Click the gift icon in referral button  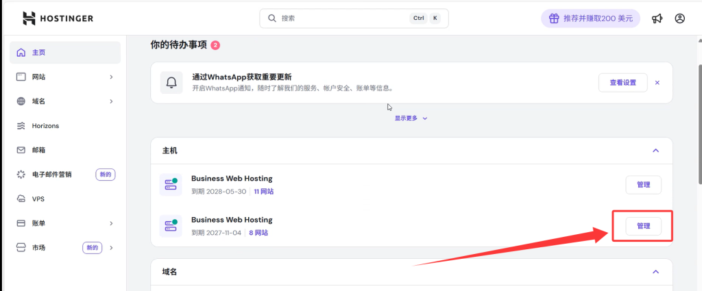click(x=553, y=18)
